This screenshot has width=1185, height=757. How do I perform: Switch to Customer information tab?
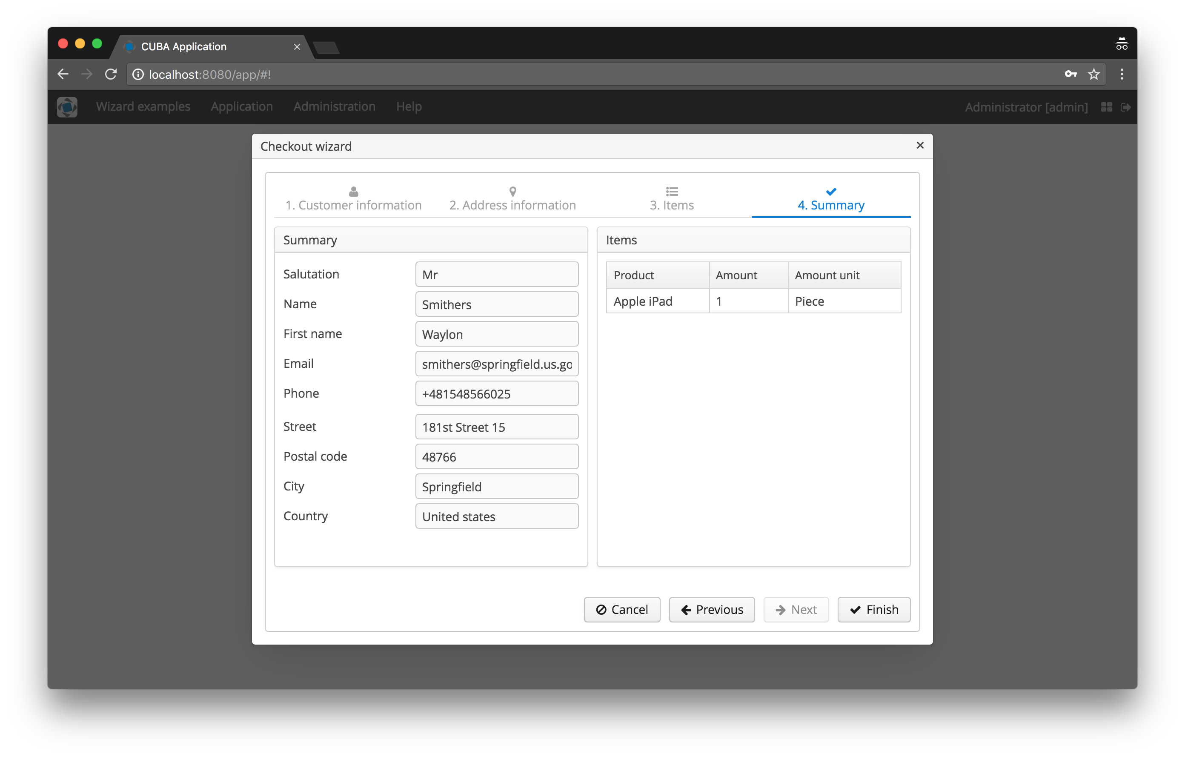tap(353, 199)
